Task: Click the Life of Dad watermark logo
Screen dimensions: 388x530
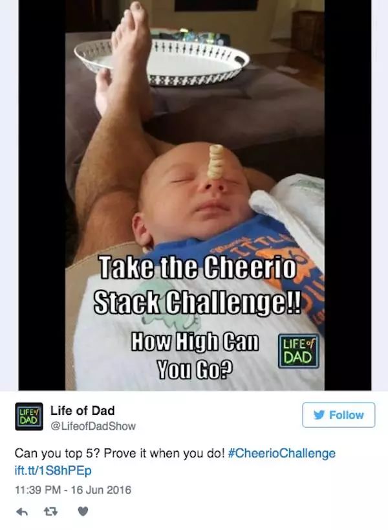Action: tap(298, 351)
